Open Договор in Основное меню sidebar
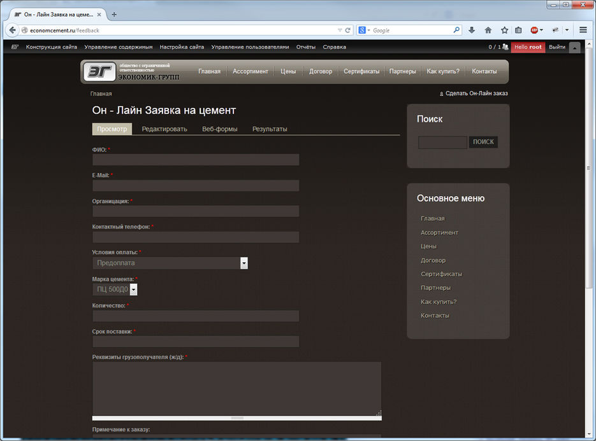This screenshot has width=596, height=441. 433,260
